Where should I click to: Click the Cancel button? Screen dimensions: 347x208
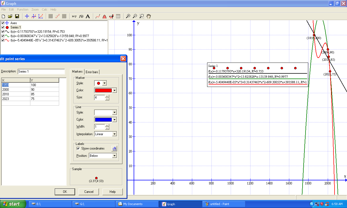(89, 192)
